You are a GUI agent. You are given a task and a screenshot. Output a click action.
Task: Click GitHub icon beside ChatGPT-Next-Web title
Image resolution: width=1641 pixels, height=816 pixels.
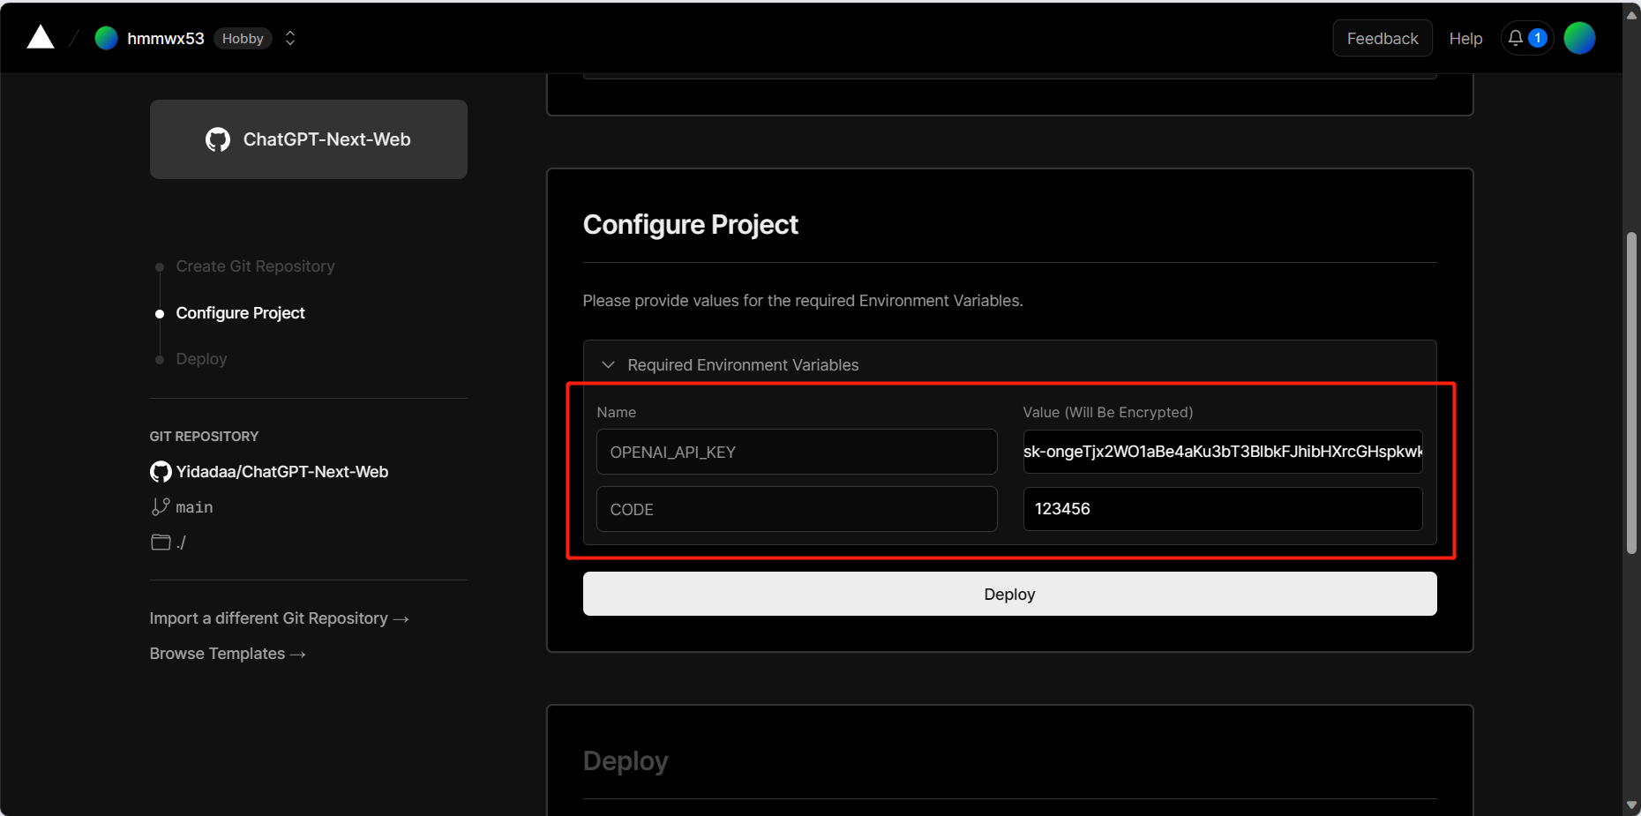tap(218, 139)
